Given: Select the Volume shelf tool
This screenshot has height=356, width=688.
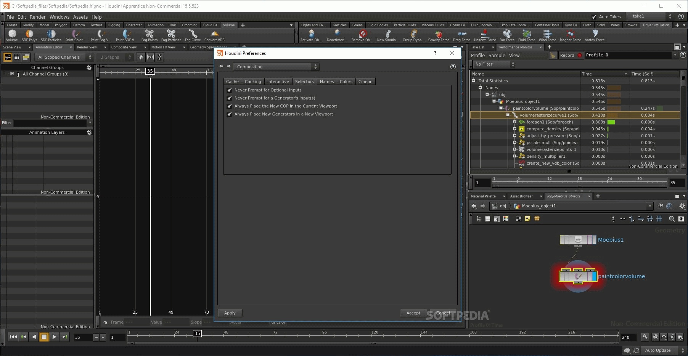Looking at the screenshot, I should [x=12, y=35].
